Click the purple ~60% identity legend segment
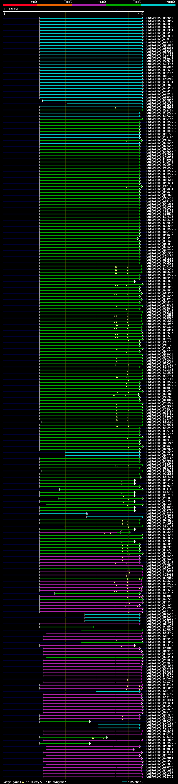Image resolution: width=178 pixels, height=784 pixels. click(89, 5)
